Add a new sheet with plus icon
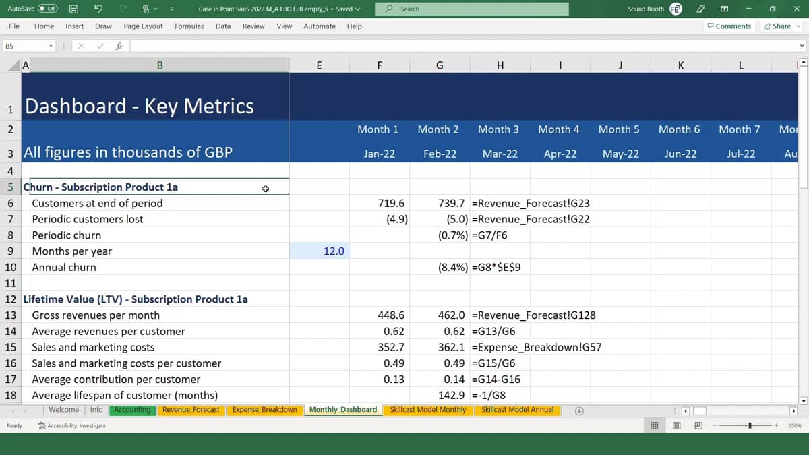This screenshot has width=809, height=455. point(579,411)
